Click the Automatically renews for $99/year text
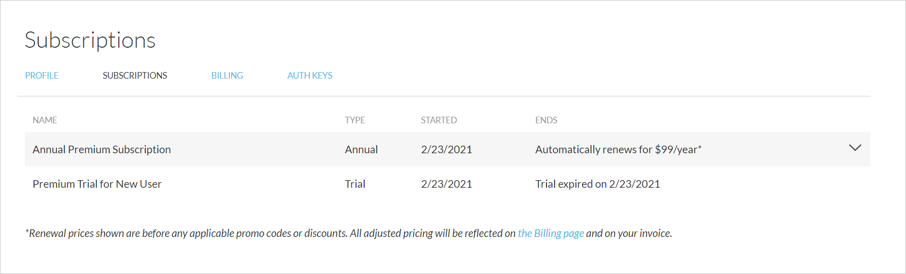This screenshot has height=274, width=906. (x=618, y=150)
